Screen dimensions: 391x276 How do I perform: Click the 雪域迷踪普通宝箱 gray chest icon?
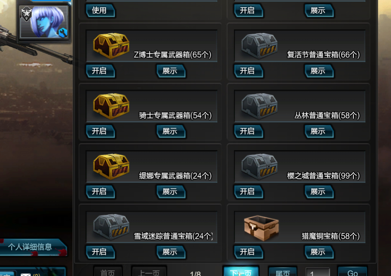point(111,227)
